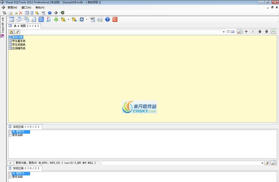The width and height of the screenshot is (279, 182).
Task: Click the X remove button in table panel
Action: pos(253,32)
